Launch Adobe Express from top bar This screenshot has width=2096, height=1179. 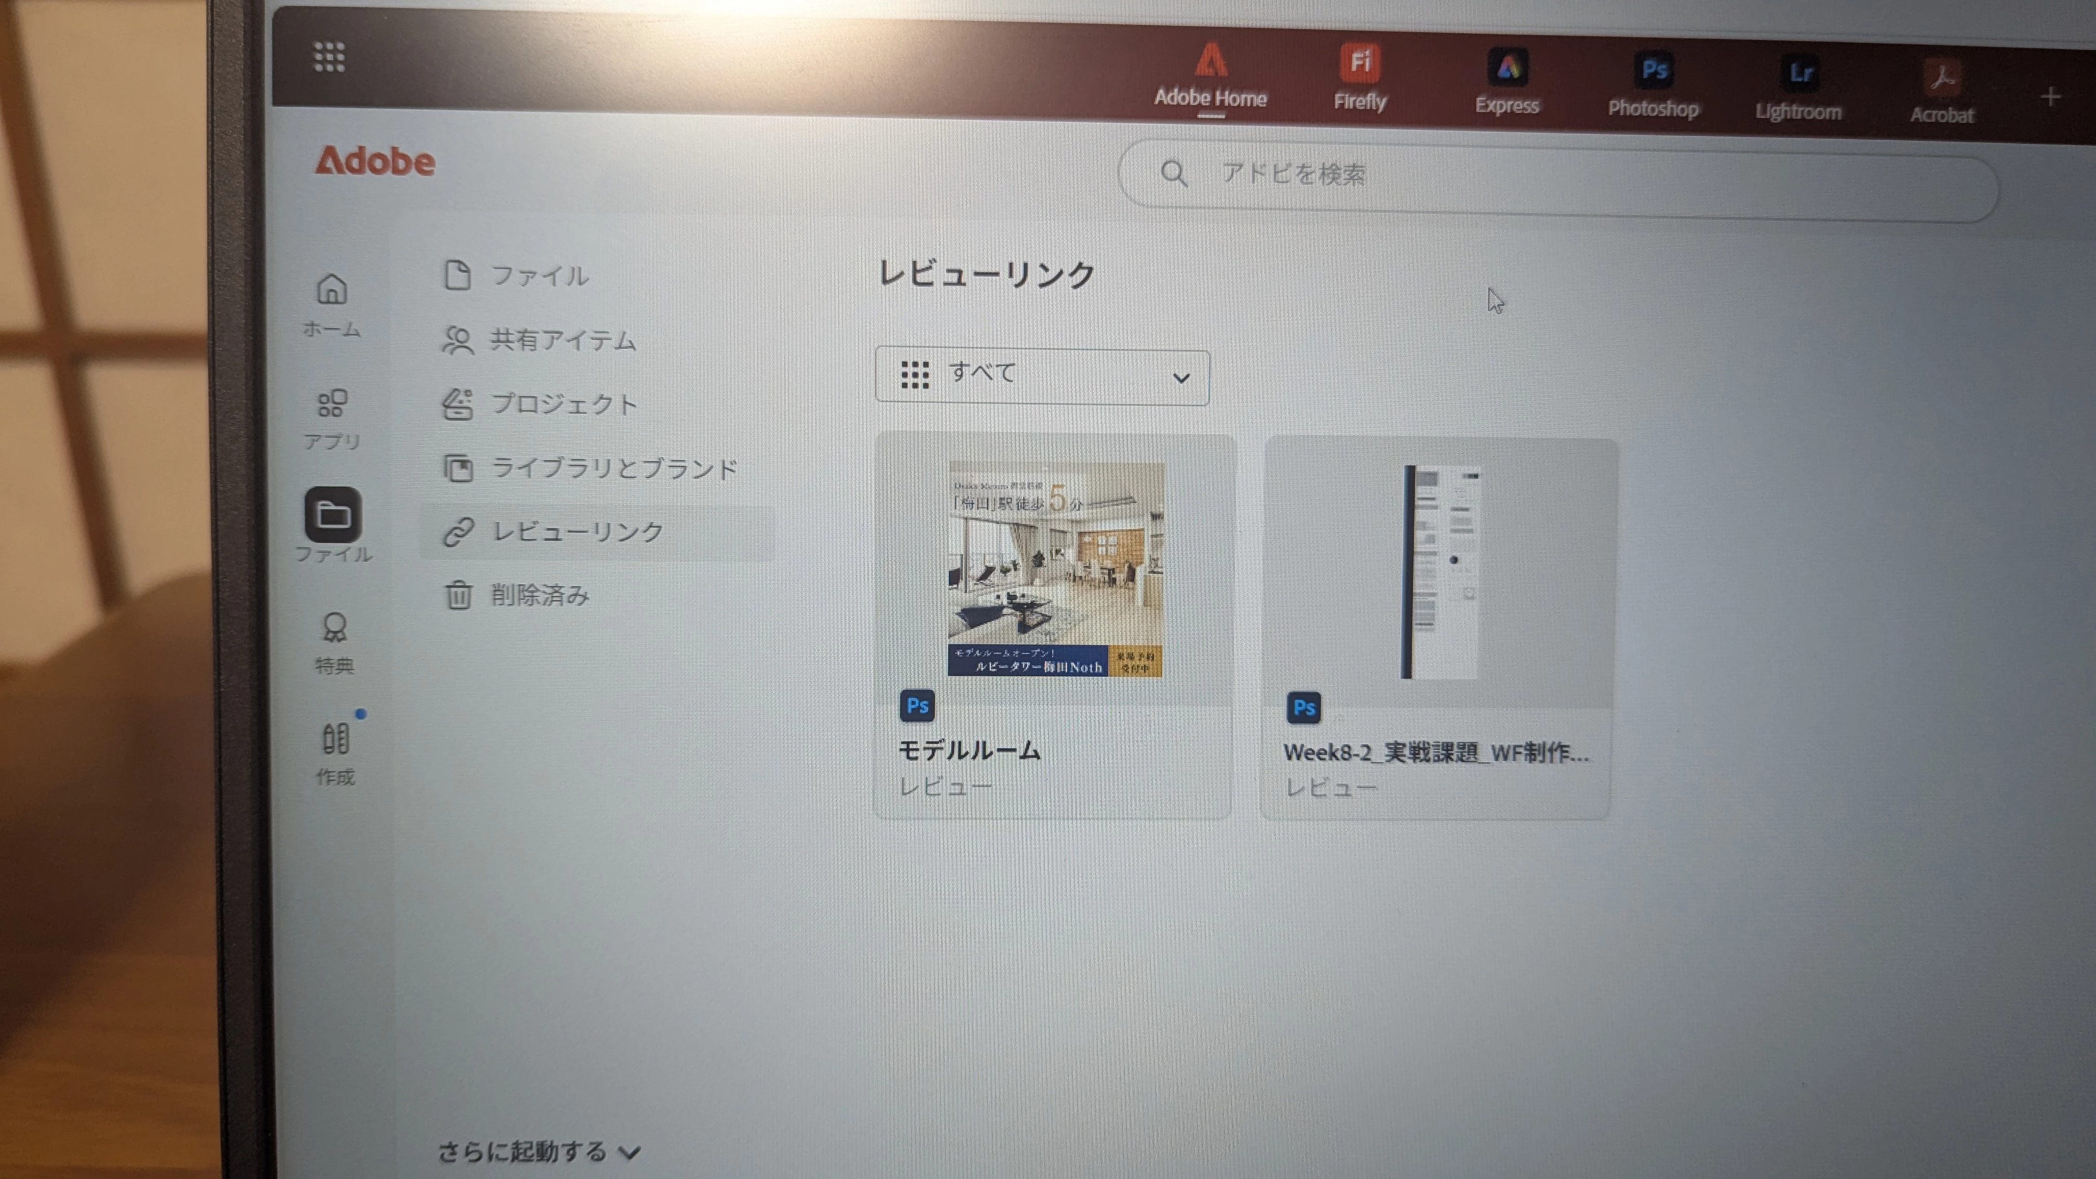1507,82
